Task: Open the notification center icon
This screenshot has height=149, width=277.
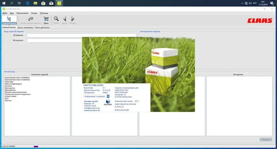Action: (x=272, y=3)
